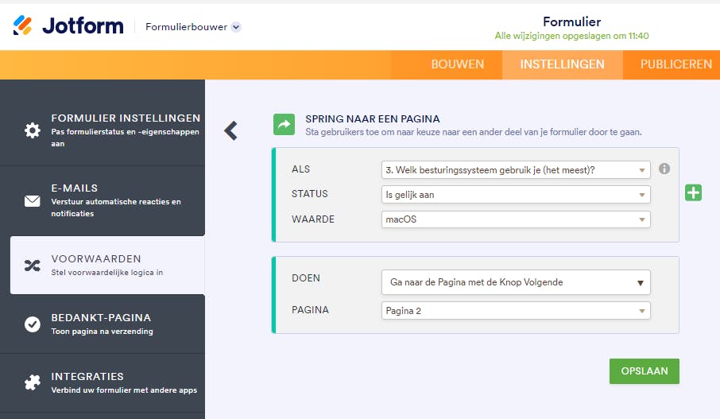The width and height of the screenshot is (720, 419).
Task: Click the puzzle piece icon for Integraties
Action: 32,382
